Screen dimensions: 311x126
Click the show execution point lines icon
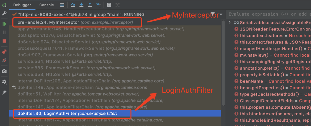(62, 5)
